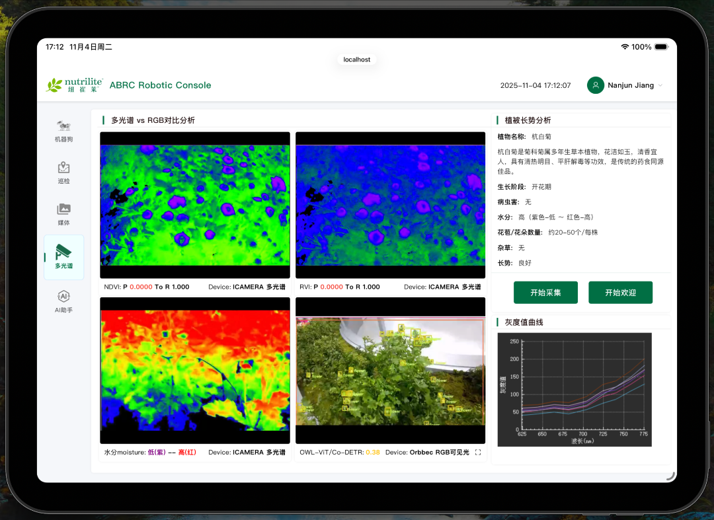This screenshot has height=520, width=714.
Task: Click the ABRC Robotic Console title
Action: [161, 85]
